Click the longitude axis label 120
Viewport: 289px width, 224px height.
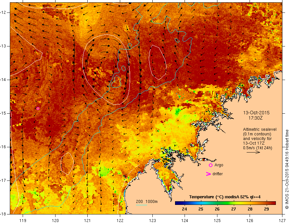point(55,220)
